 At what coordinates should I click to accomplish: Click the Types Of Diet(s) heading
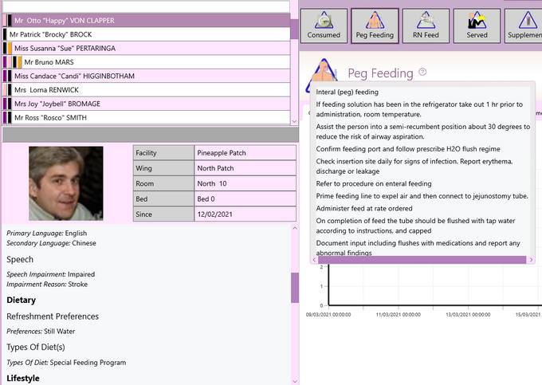(36, 347)
